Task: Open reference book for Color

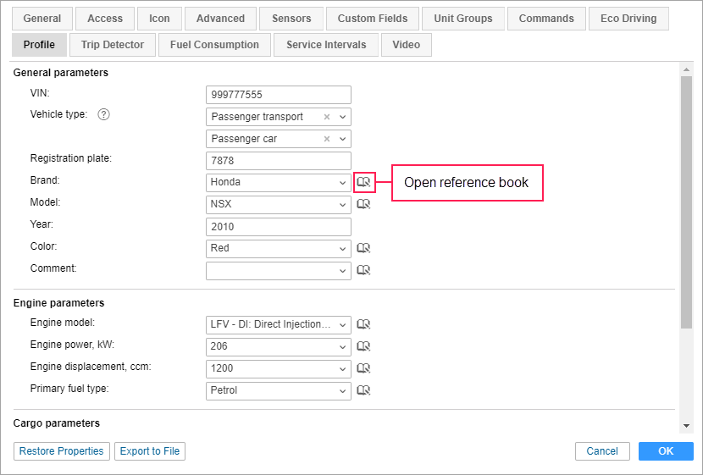Action: (363, 248)
